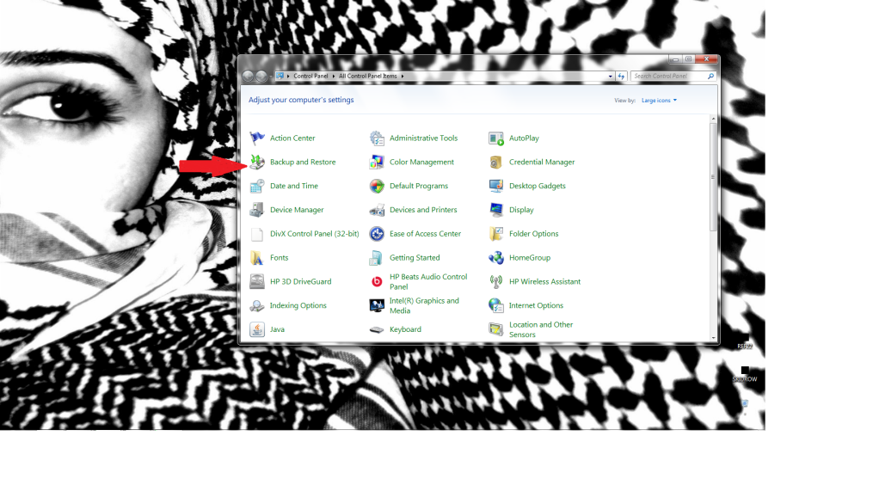Go back with the Back arrow button
The image size is (879, 485).
[x=249, y=77]
